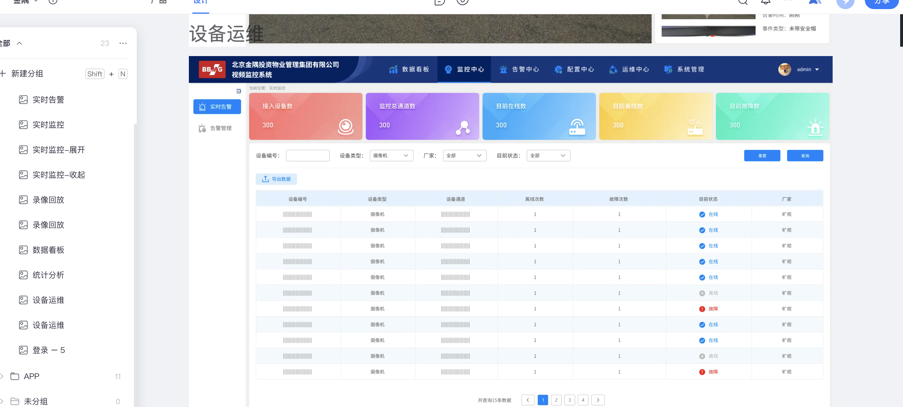Collapse the mockup sidebar with menu-fold icon

[239, 91]
